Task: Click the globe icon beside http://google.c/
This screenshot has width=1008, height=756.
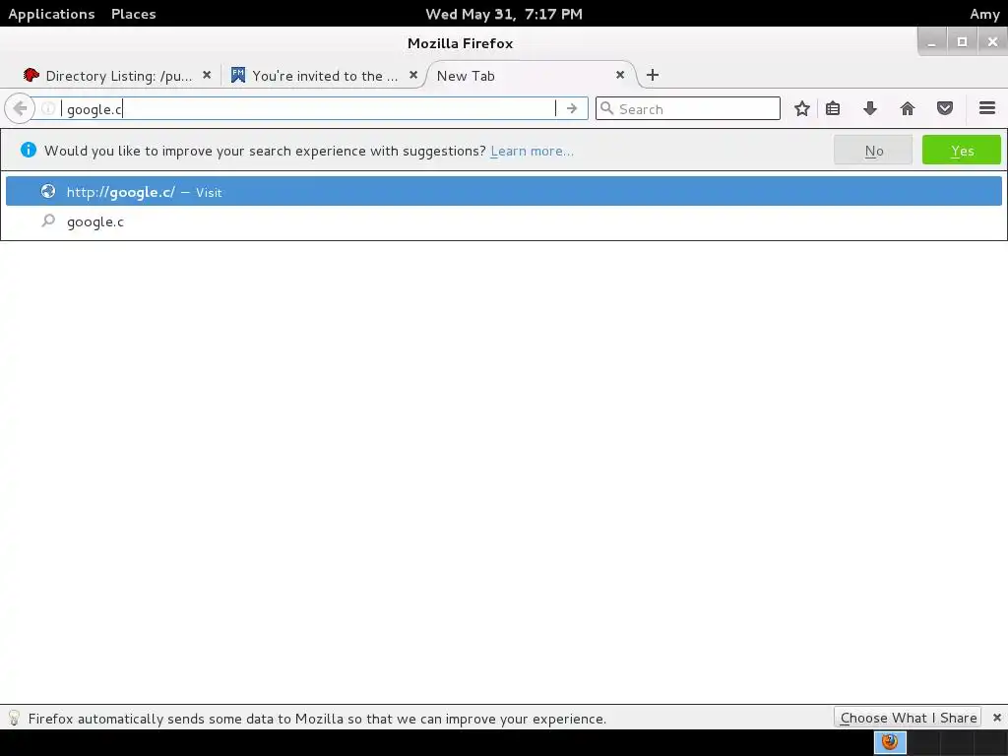Action: coord(48,191)
